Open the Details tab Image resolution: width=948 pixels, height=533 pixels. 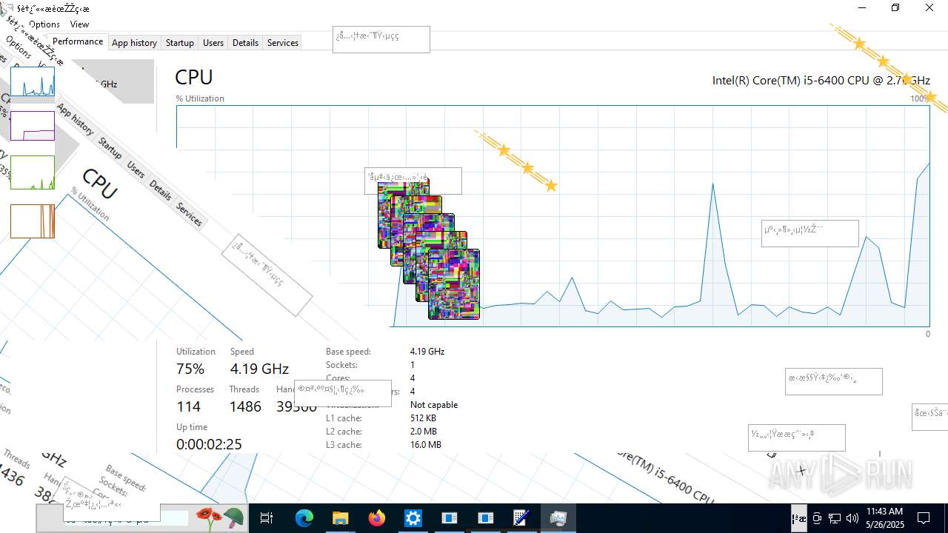(245, 43)
